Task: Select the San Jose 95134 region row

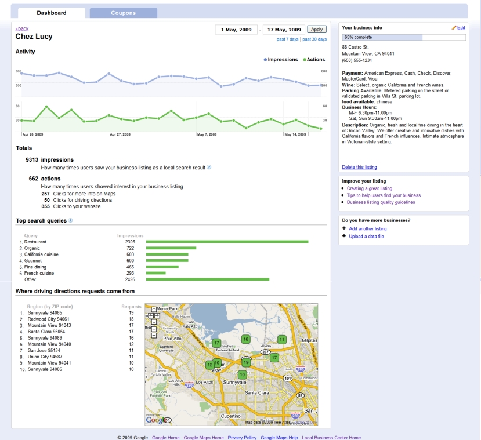Action: [77, 350]
